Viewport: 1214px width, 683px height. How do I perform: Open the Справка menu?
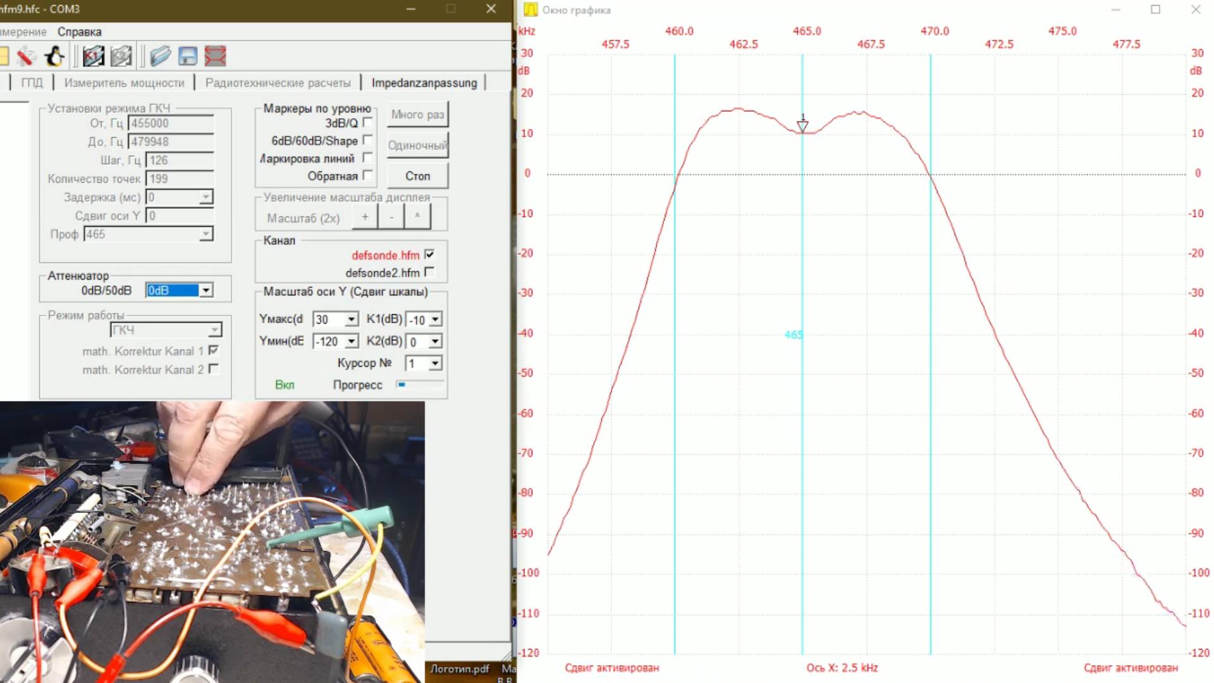tap(79, 32)
